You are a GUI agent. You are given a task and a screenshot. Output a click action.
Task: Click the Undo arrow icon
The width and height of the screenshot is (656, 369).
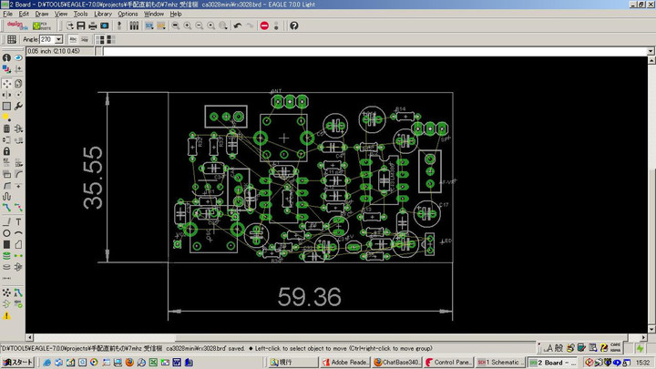[x=238, y=26]
